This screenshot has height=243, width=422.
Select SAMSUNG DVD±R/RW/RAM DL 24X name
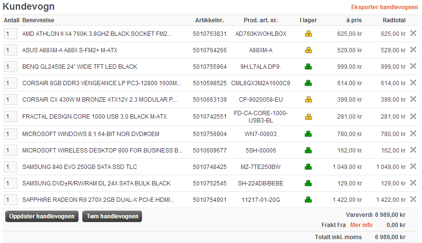[96, 183]
